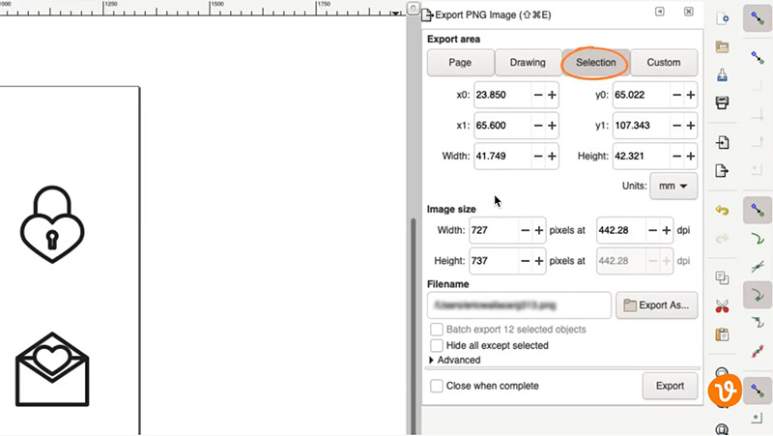The height and width of the screenshot is (436, 773).
Task: Increase export area Width with plus
Action: click(552, 156)
